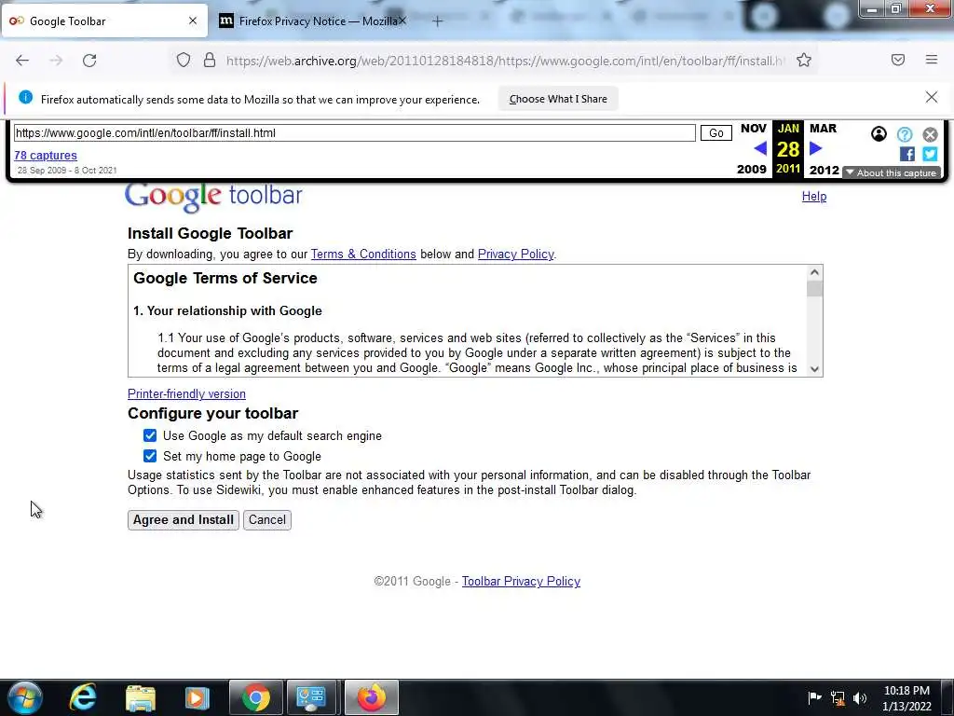Bookmark this page with the star icon

[804, 61]
